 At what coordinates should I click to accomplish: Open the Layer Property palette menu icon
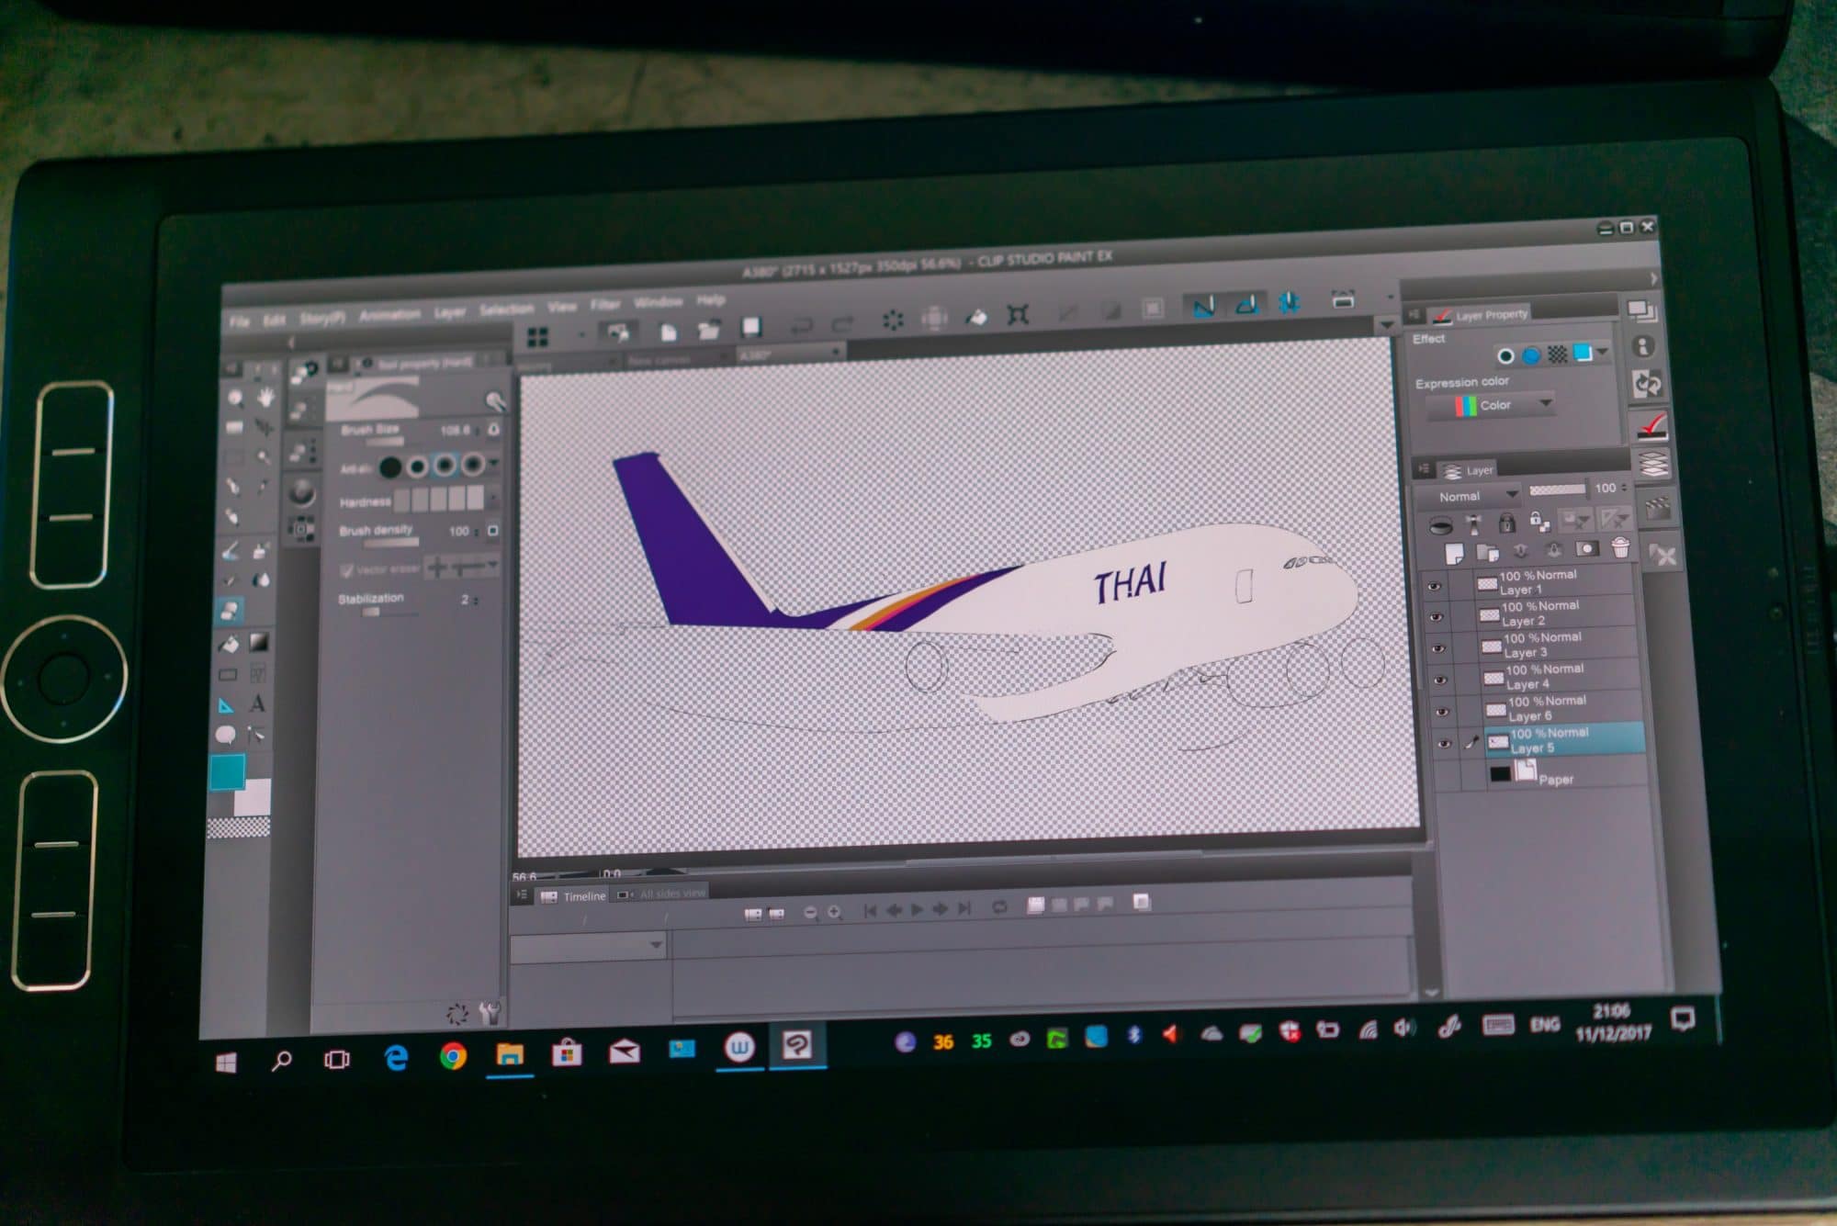pyautogui.click(x=1414, y=315)
